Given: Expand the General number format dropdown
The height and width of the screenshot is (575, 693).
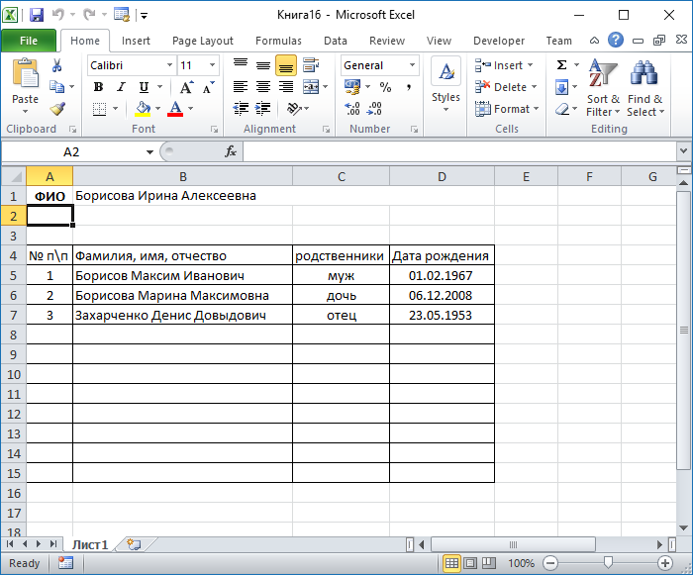Looking at the screenshot, I should point(412,65).
